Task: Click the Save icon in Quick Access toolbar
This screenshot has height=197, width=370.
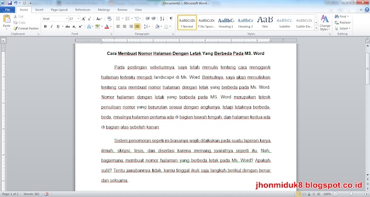Action: (10, 3)
